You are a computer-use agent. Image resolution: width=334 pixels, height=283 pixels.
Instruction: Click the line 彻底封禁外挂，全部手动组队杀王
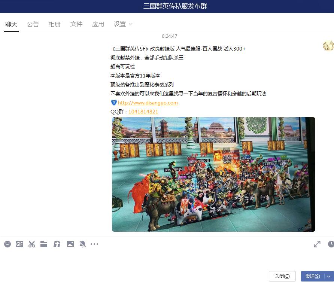point(147,58)
